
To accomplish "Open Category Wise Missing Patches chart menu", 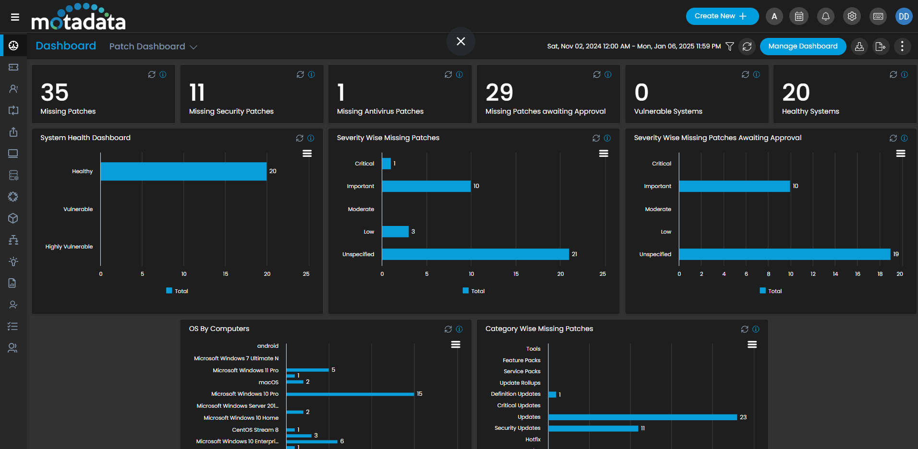I will tap(752, 344).
